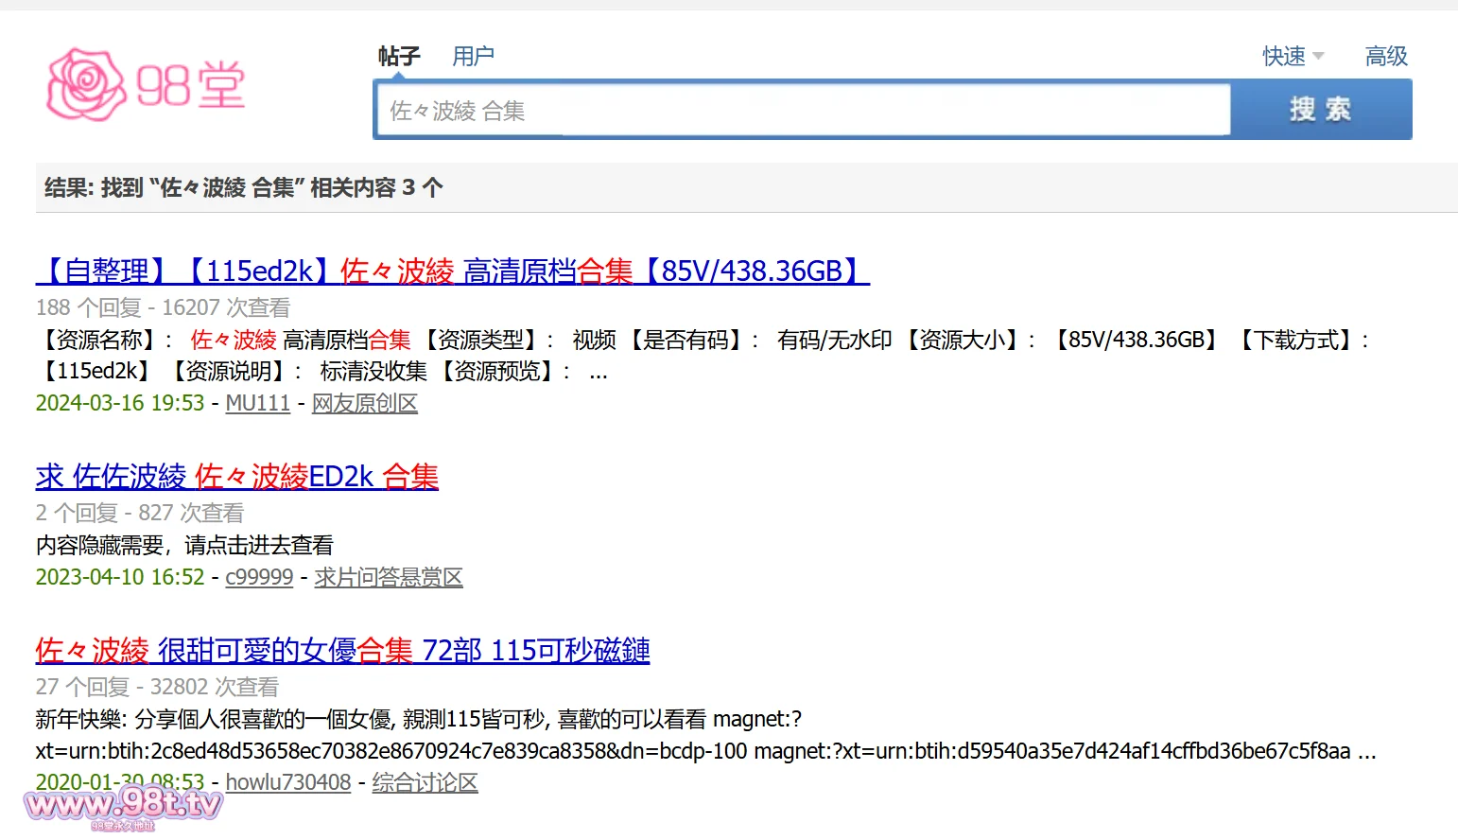Focus the search keyword input field
Image resolution: width=1458 pixels, height=840 pixels.
[x=802, y=111]
